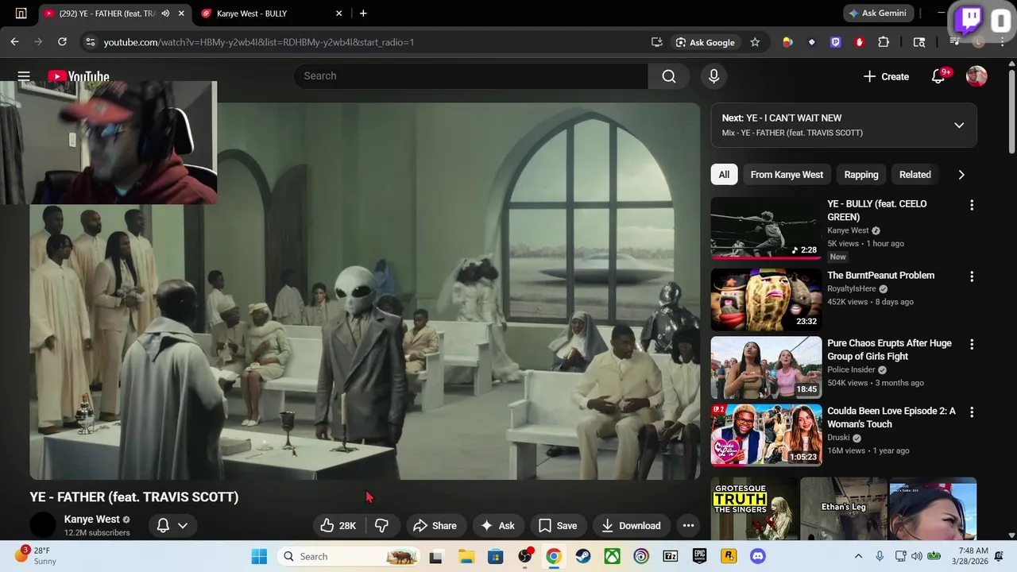Open Xbox app from taskbar
This screenshot has width=1017, height=572.
pos(612,556)
